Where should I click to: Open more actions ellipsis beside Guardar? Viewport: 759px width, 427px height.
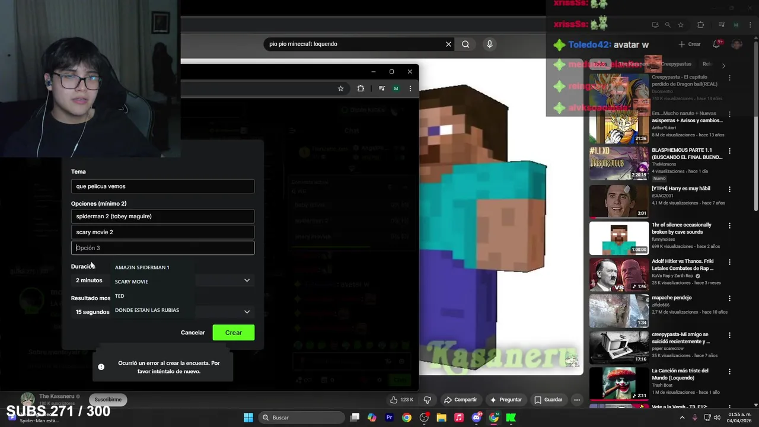576,400
